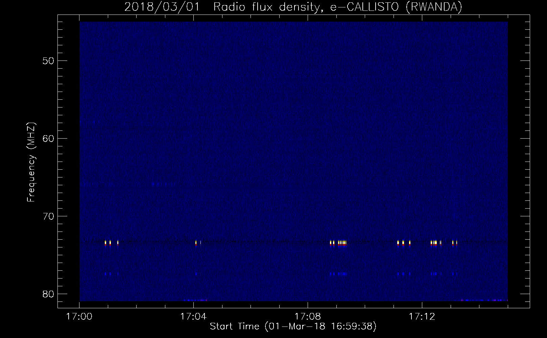547x338 pixels.
Task: Click the Start Time axis label
Action: (x=293, y=327)
